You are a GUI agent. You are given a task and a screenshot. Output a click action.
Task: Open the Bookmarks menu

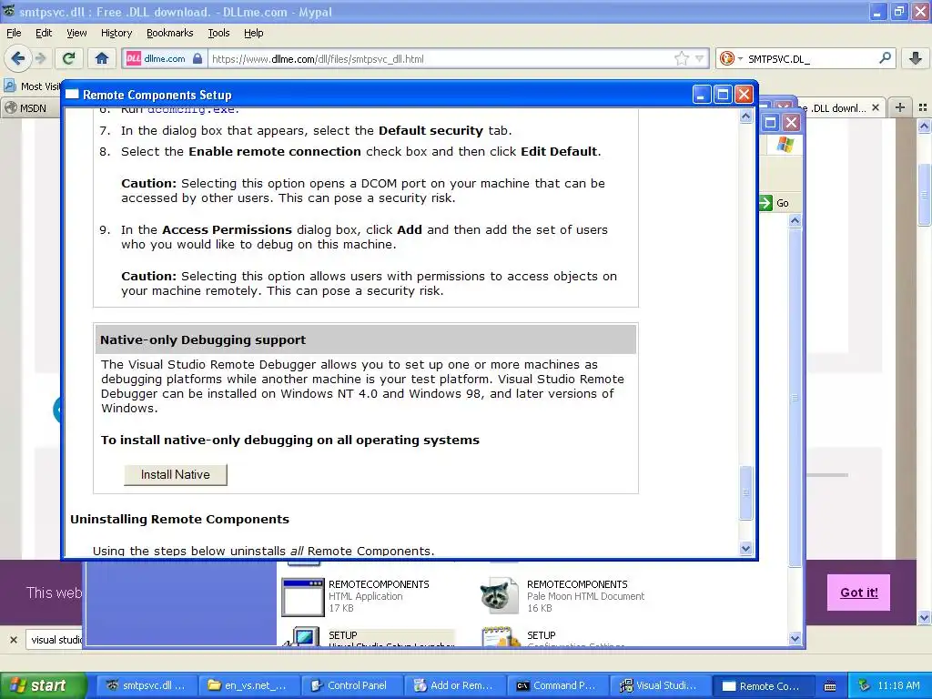click(169, 33)
